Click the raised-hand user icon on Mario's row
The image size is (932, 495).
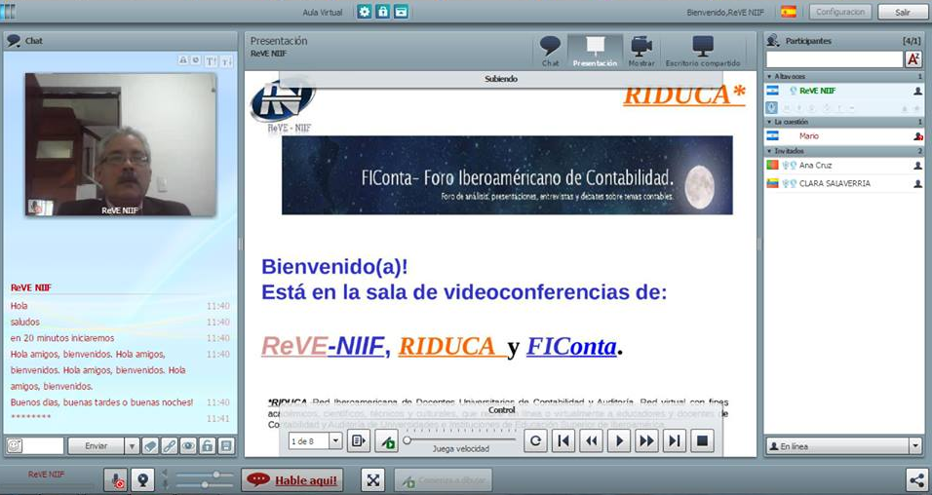[917, 136]
